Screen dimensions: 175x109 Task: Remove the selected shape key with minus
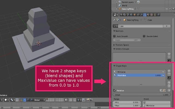169,74
